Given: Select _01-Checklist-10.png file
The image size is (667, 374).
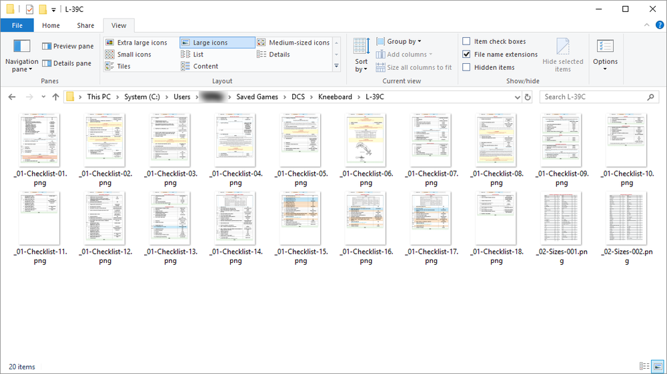Looking at the screenshot, I should tap(626, 150).
